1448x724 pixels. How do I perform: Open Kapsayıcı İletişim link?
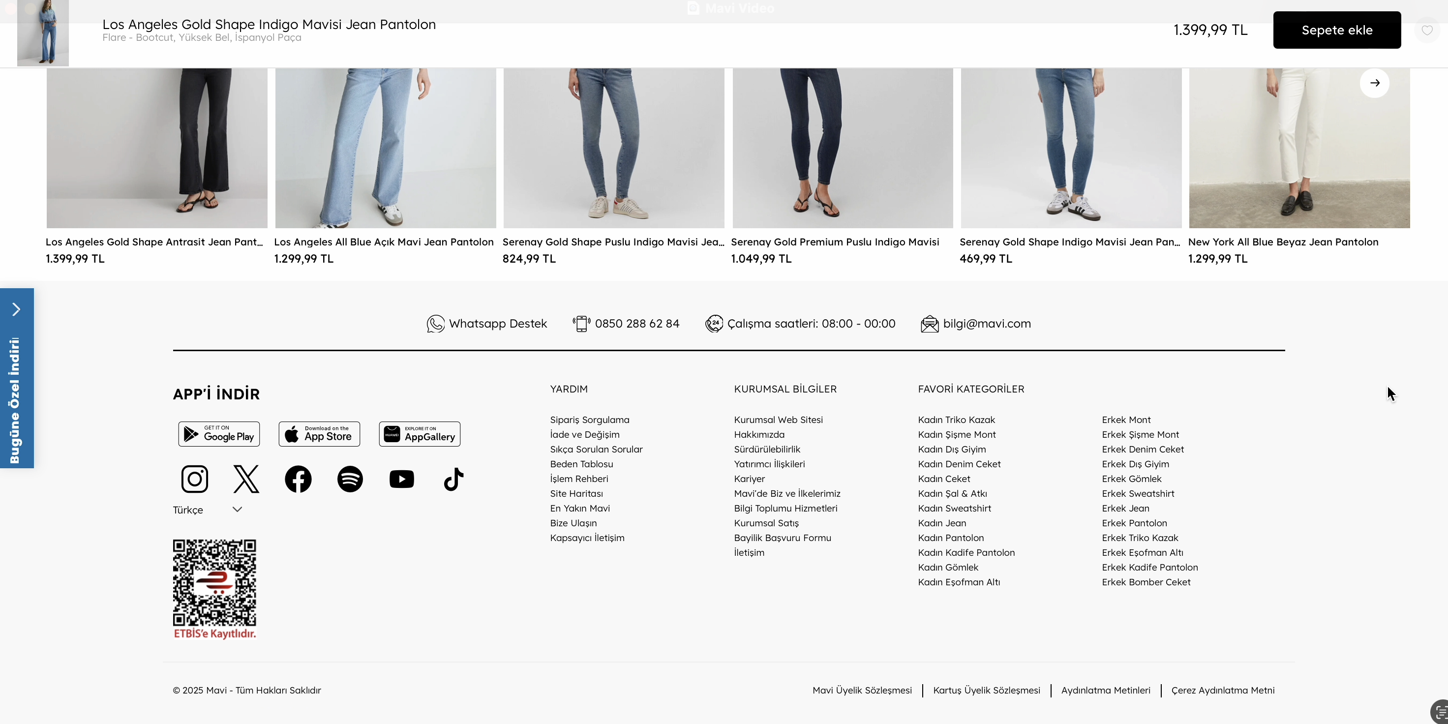pyautogui.click(x=587, y=538)
